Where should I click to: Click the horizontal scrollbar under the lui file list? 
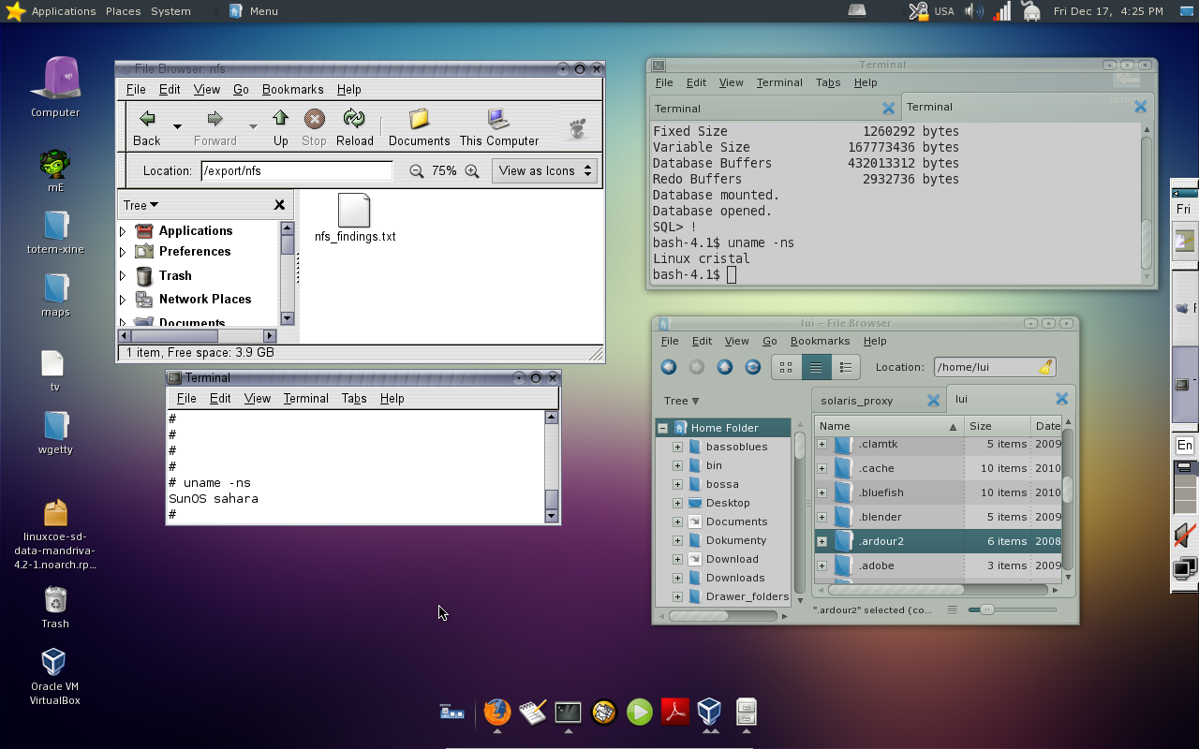click(935, 590)
